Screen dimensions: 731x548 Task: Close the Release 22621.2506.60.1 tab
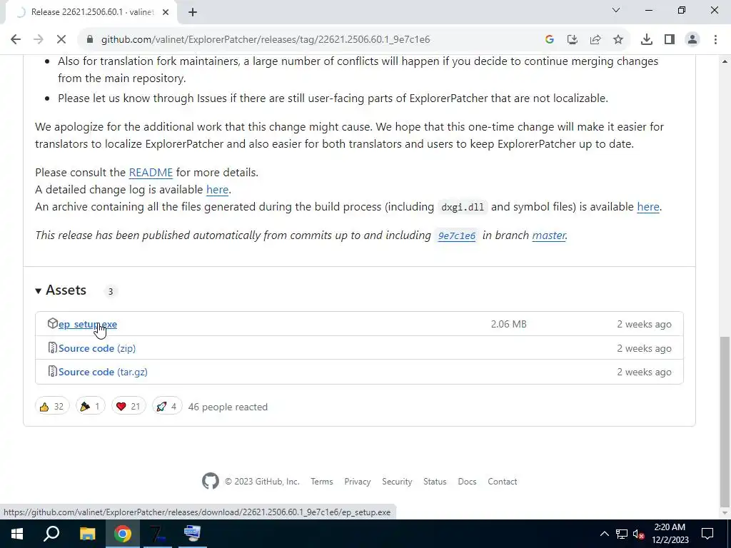pos(166,12)
